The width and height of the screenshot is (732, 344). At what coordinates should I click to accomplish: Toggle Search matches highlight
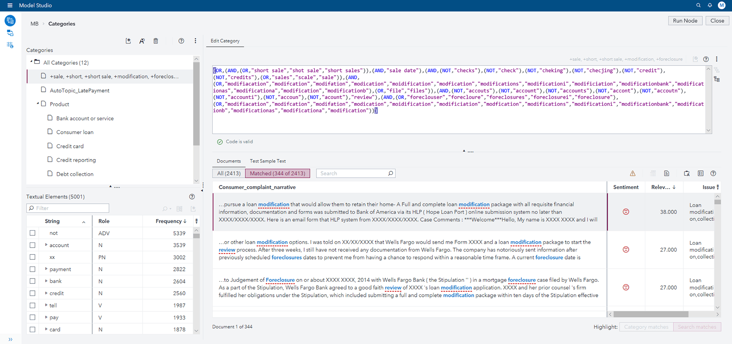697,327
